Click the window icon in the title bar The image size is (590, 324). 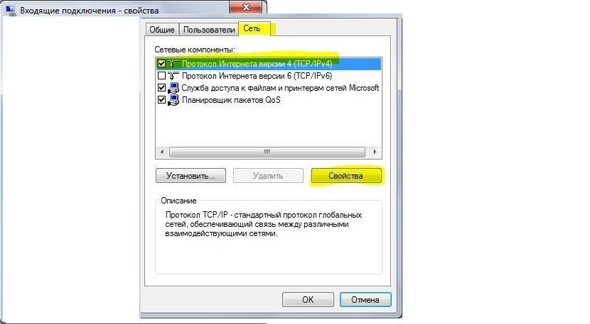(11, 11)
